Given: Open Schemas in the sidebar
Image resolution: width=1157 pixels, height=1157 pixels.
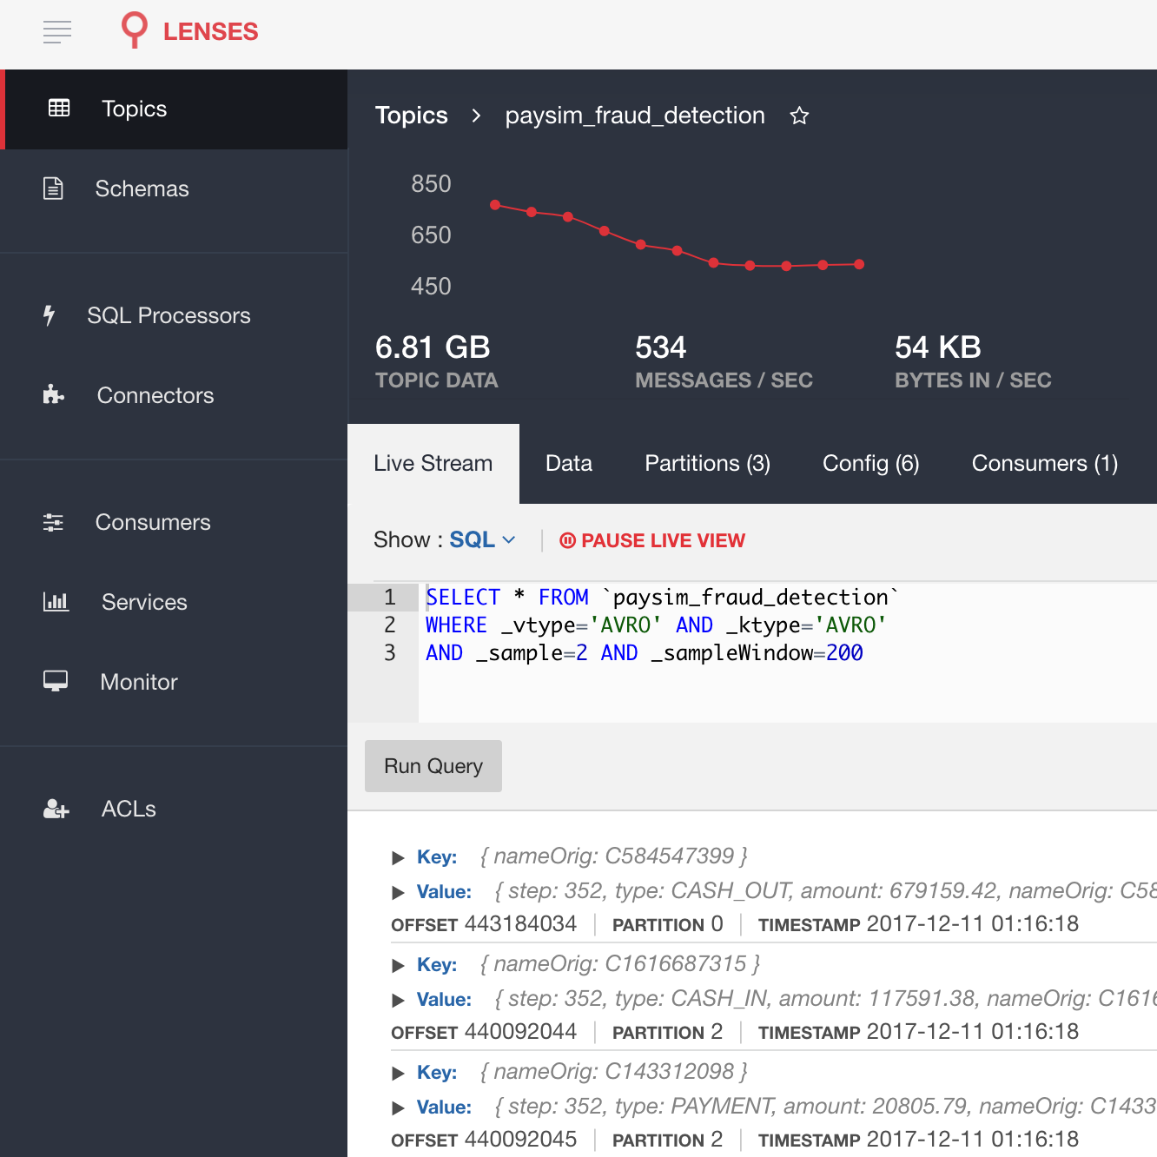Looking at the screenshot, I should point(174,188).
